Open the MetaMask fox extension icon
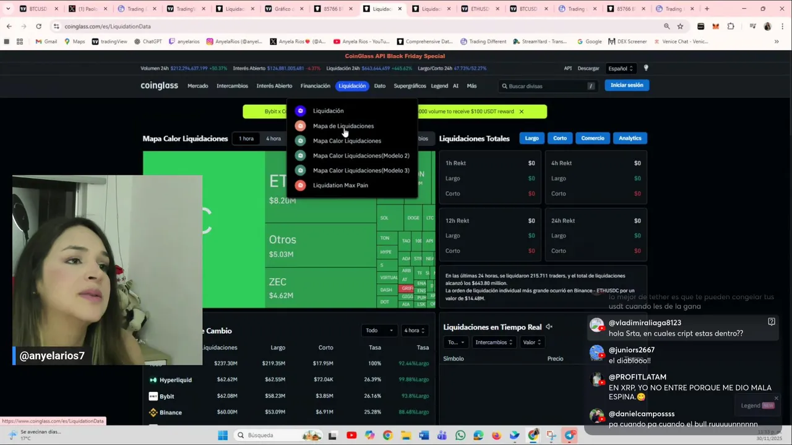 click(716, 26)
